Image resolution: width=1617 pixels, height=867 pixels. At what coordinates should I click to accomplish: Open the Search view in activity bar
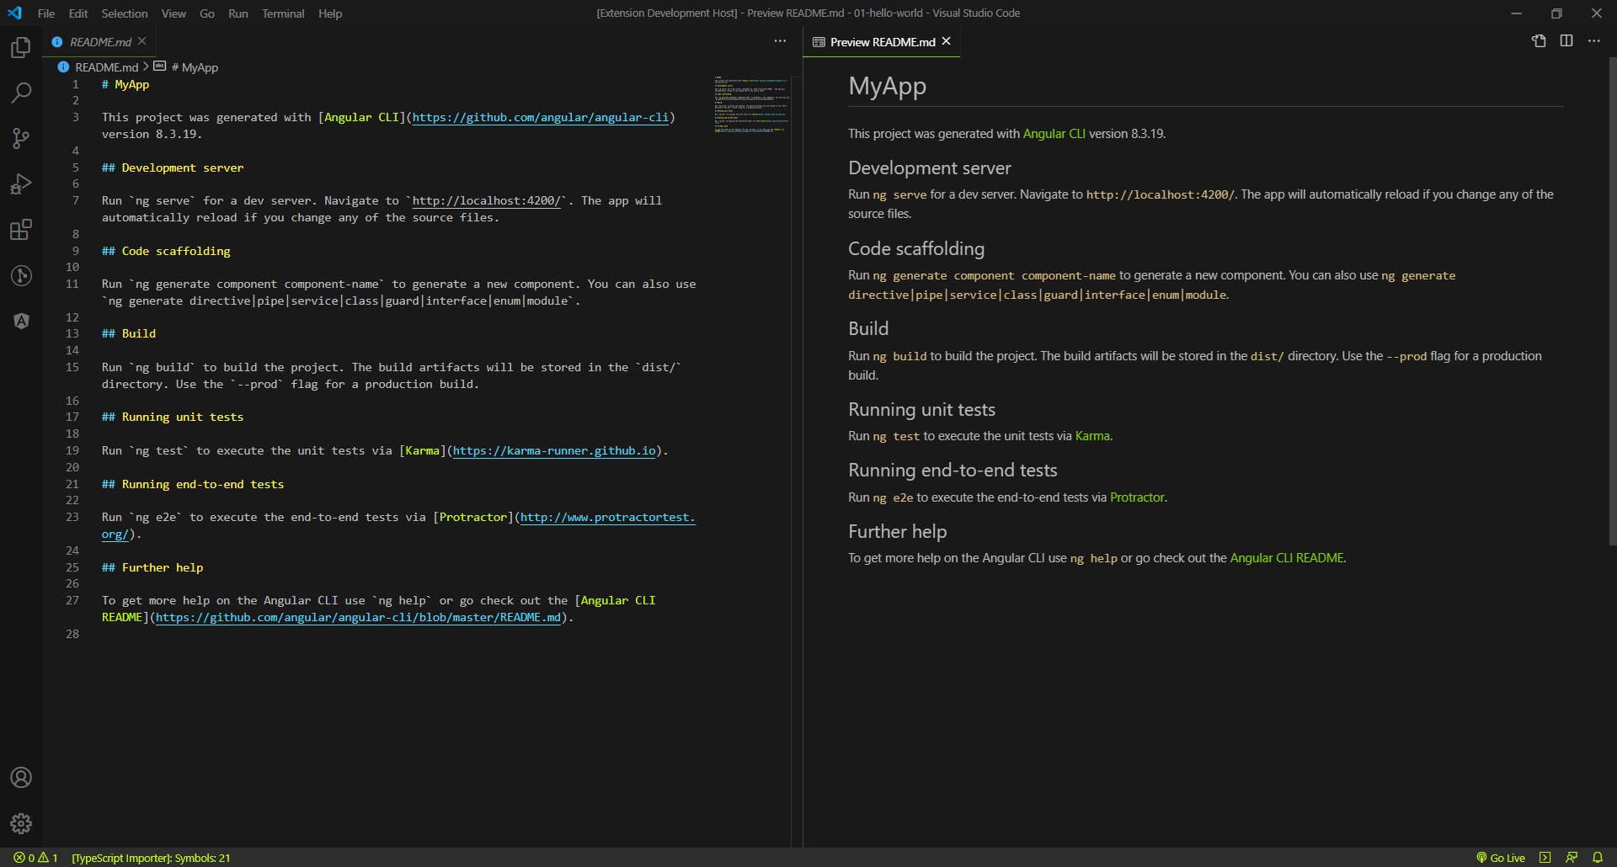tap(21, 93)
